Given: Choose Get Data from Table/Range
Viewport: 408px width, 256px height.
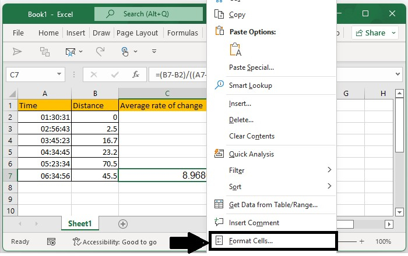Looking at the screenshot, I should point(272,205).
